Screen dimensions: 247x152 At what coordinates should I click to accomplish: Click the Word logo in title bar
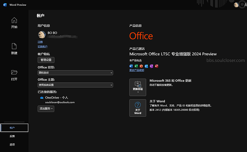pos(5,5)
